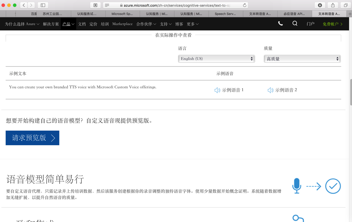Play 示例语音 1 speaker icon

tap(217, 90)
